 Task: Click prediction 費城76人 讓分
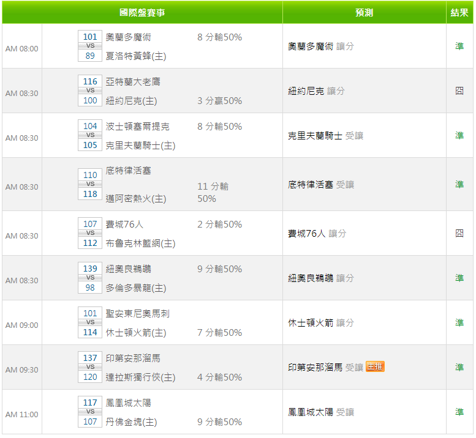317,234
